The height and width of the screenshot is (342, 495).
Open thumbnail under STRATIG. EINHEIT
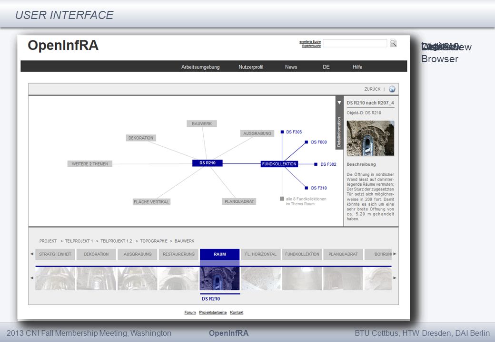[55, 279]
